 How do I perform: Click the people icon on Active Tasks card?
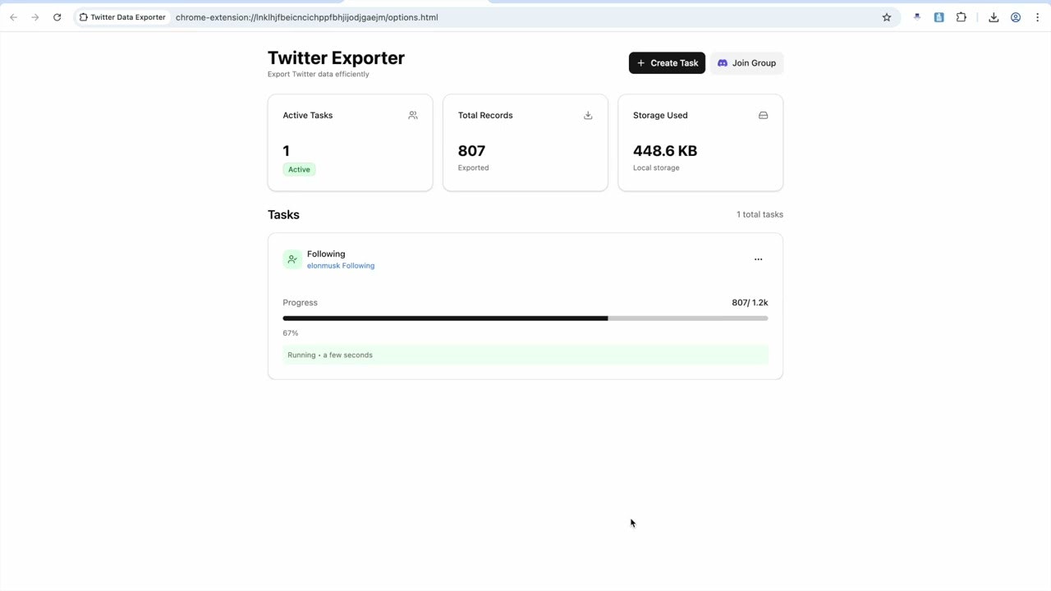click(413, 115)
